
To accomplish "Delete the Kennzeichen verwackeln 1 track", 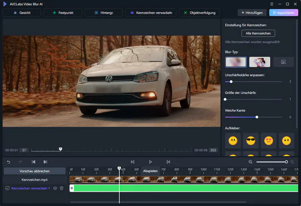I will pos(61,188).
